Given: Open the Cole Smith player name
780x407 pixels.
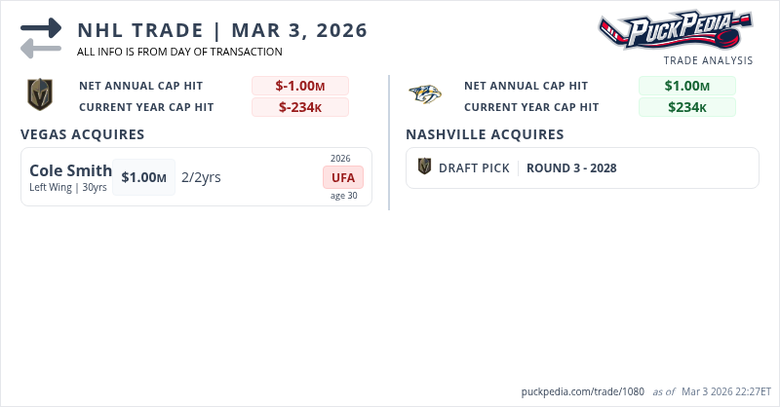Looking at the screenshot, I should click(x=70, y=170).
